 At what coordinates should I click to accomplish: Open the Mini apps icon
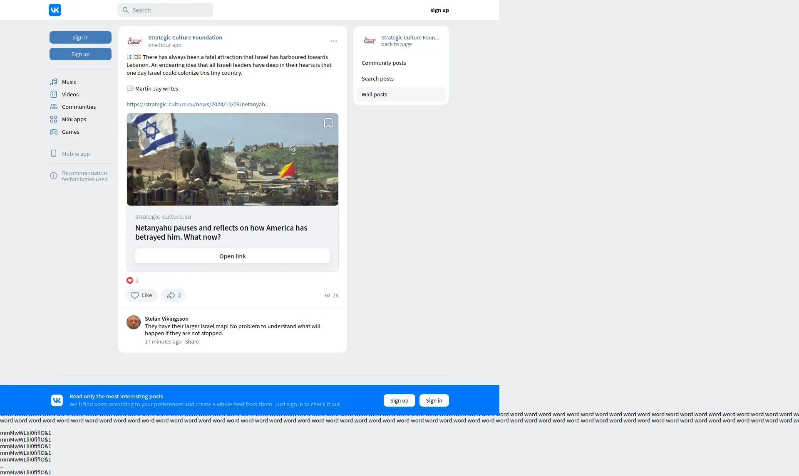click(54, 119)
